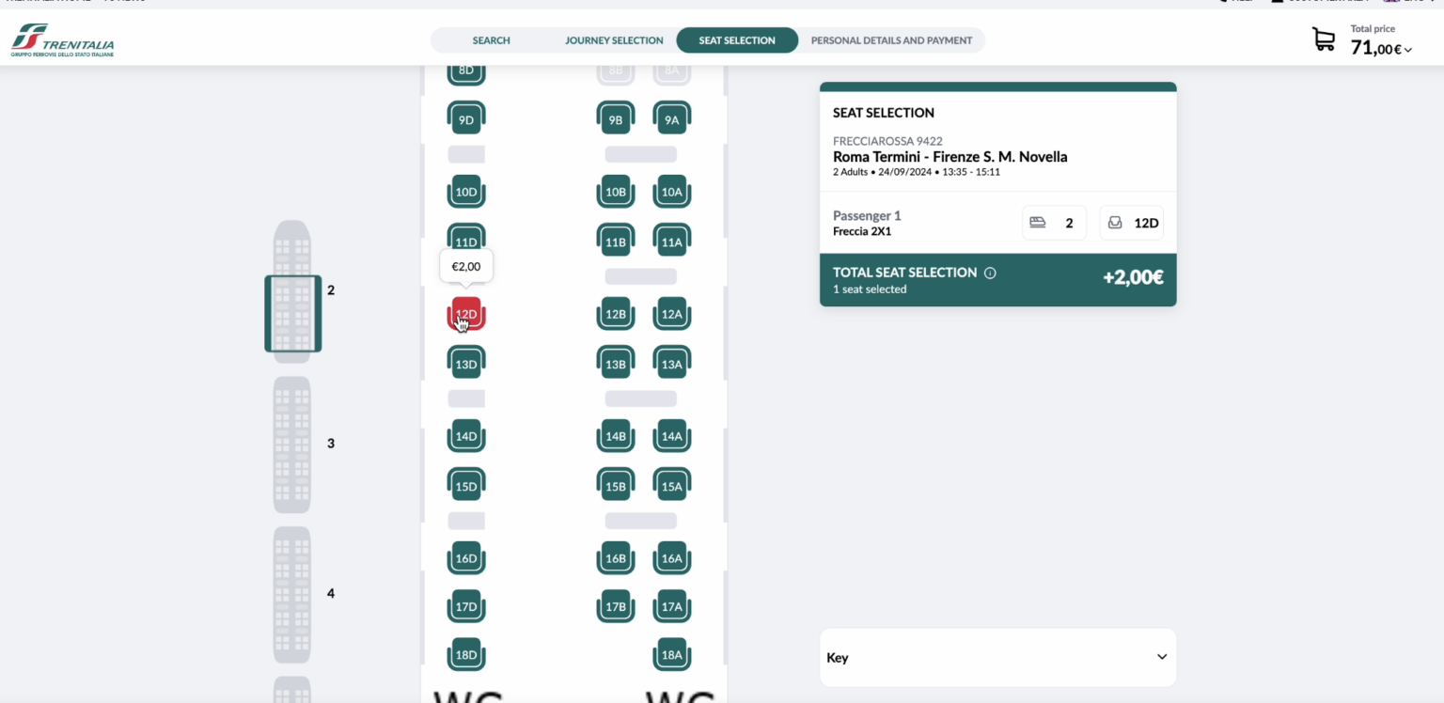Jump to coach 4 in train overview
The width and height of the screenshot is (1444, 703).
coord(292,594)
